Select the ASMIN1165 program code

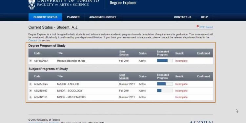click(41, 97)
